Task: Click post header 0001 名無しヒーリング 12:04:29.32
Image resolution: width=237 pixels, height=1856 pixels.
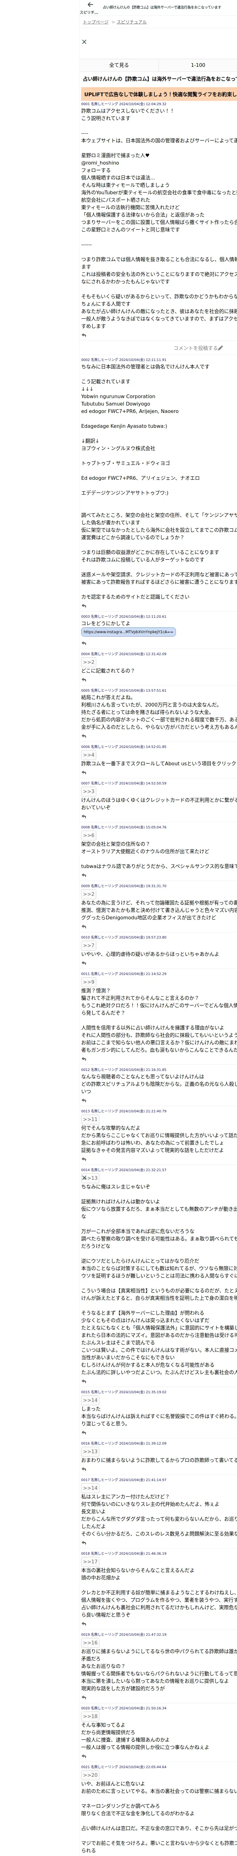Action: (x=123, y=104)
